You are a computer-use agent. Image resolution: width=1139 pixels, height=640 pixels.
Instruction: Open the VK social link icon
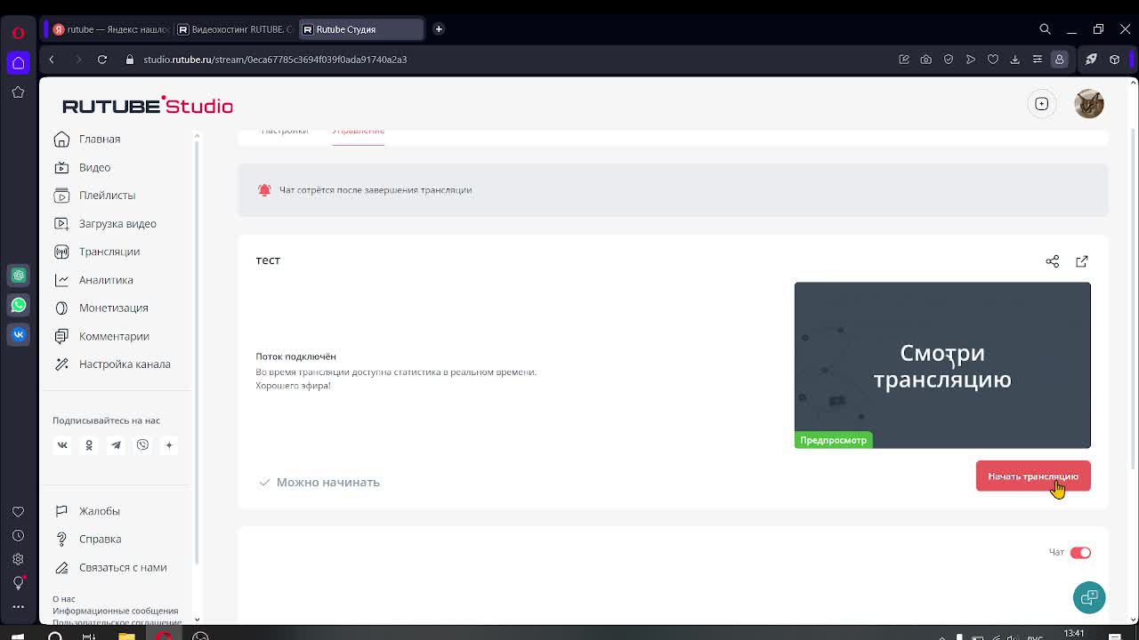pos(62,445)
